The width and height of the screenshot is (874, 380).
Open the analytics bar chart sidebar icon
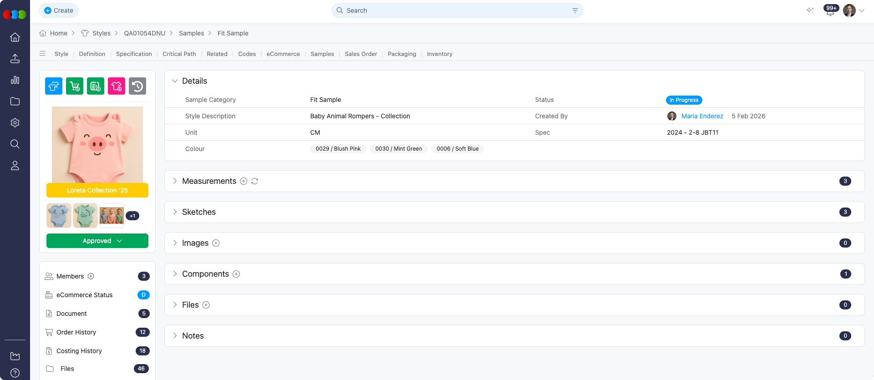[x=15, y=80]
